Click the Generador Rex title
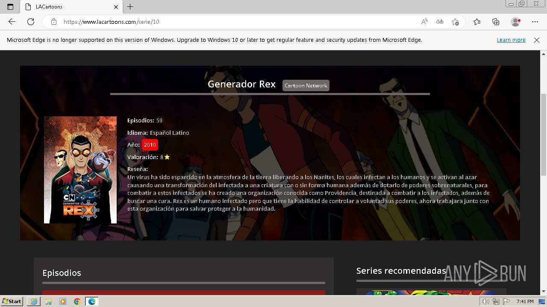 click(241, 84)
